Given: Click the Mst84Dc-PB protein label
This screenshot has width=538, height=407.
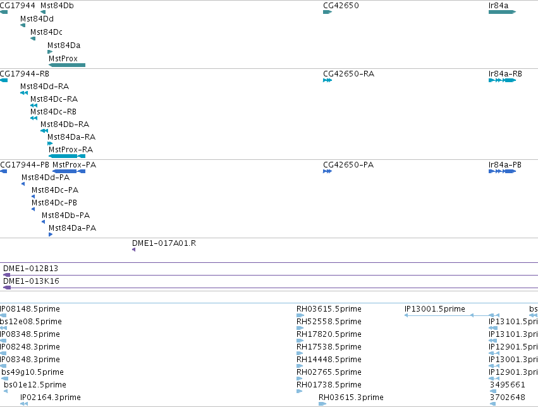Looking at the screenshot, I should coord(54,203).
